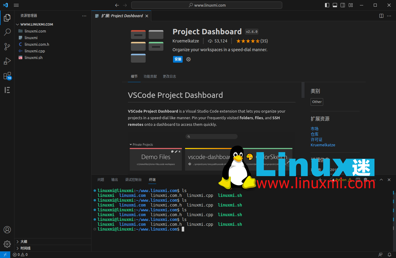
Task: Click the remote window indicator in status bar
Action: coord(5,255)
